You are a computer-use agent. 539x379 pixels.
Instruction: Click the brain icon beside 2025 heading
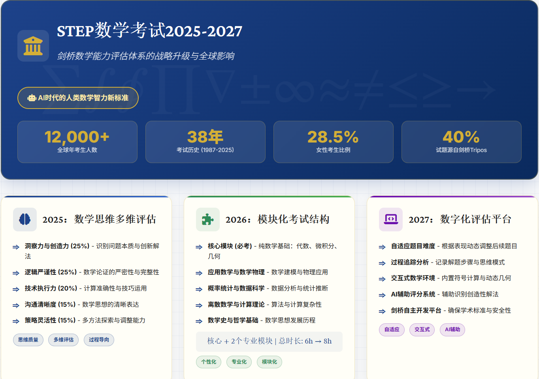coord(25,220)
